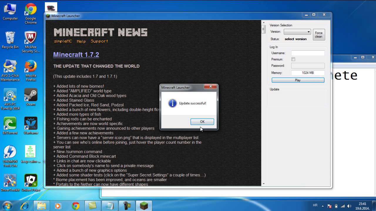The width and height of the screenshot is (376, 211).
Task: Select the Steam desktop shortcut
Action: [31, 97]
